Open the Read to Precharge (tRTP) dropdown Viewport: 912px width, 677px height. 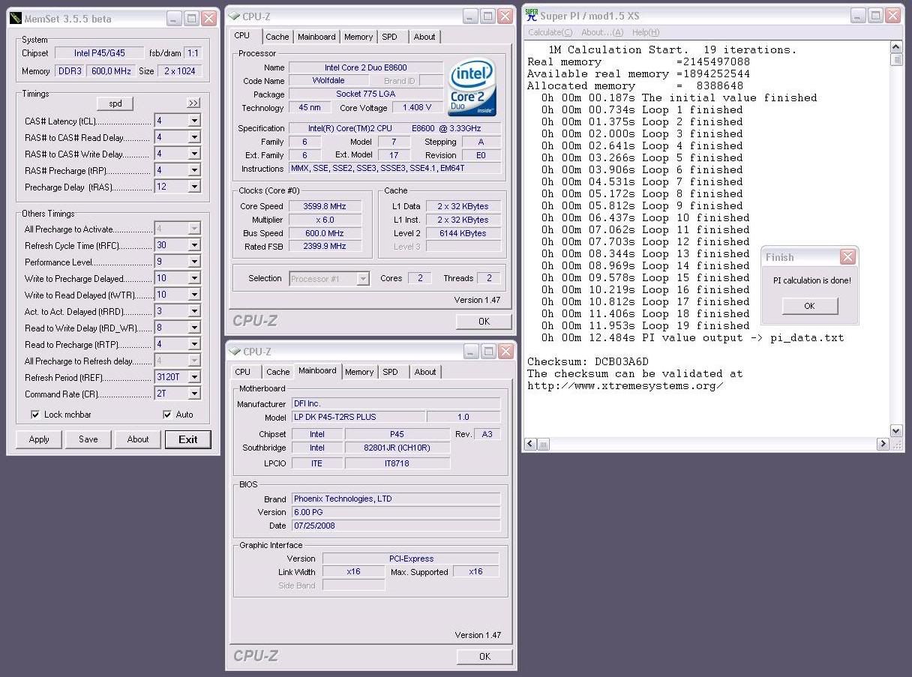(x=194, y=344)
